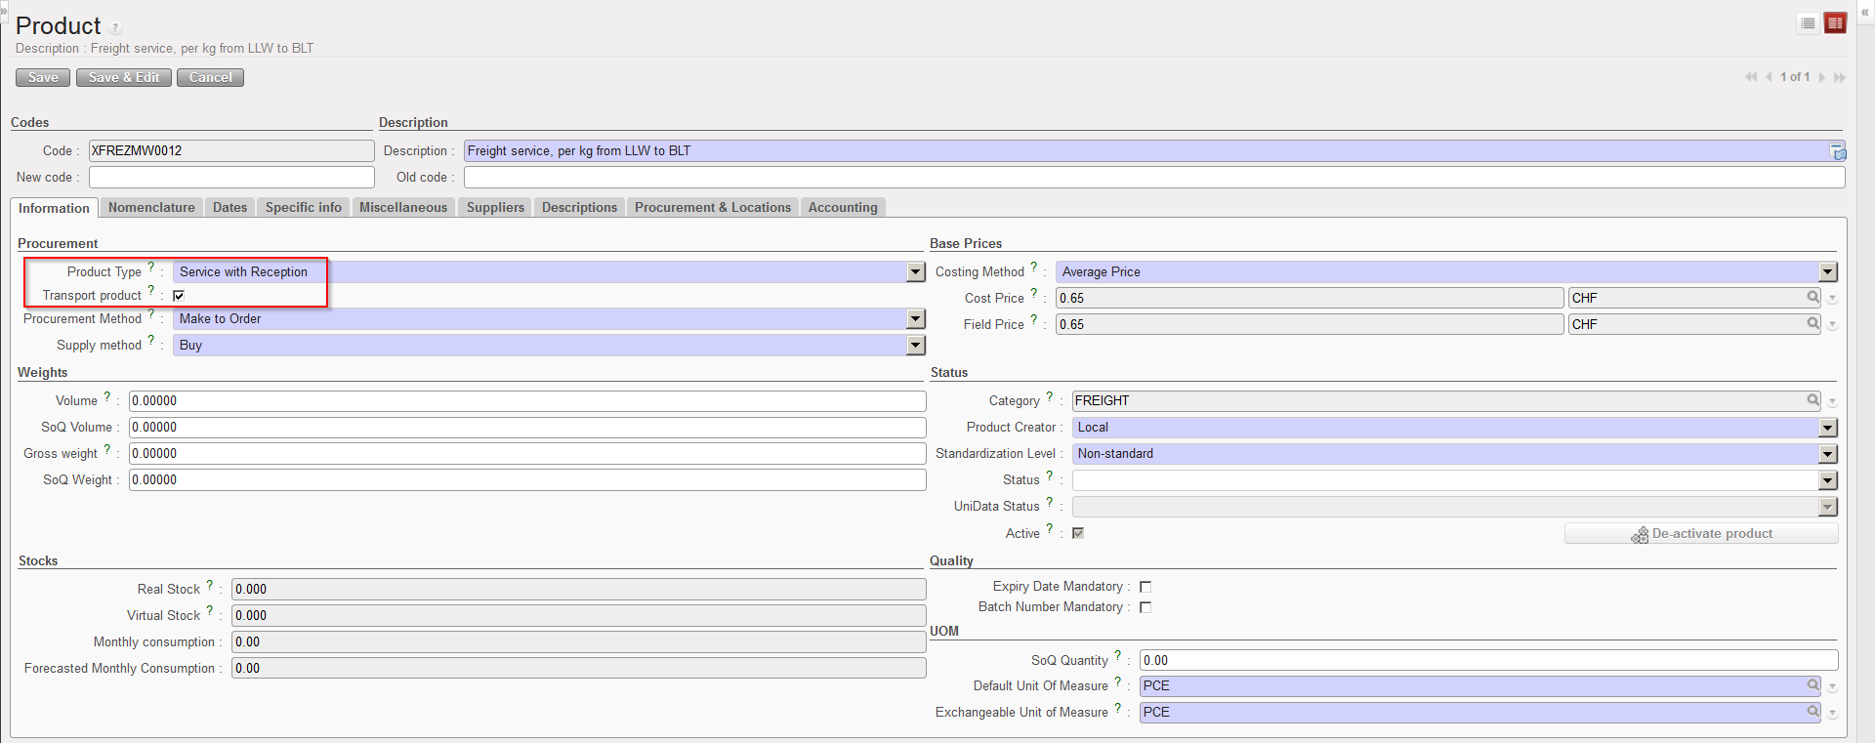Image resolution: width=1875 pixels, height=743 pixels.
Task: Open the Standardization Level dropdown
Action: click(x=1827, y=454)
